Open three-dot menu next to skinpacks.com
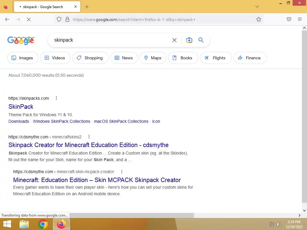 [x=56, y=98]
